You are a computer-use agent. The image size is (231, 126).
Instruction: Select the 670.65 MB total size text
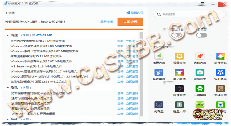(x=44, y=35)
